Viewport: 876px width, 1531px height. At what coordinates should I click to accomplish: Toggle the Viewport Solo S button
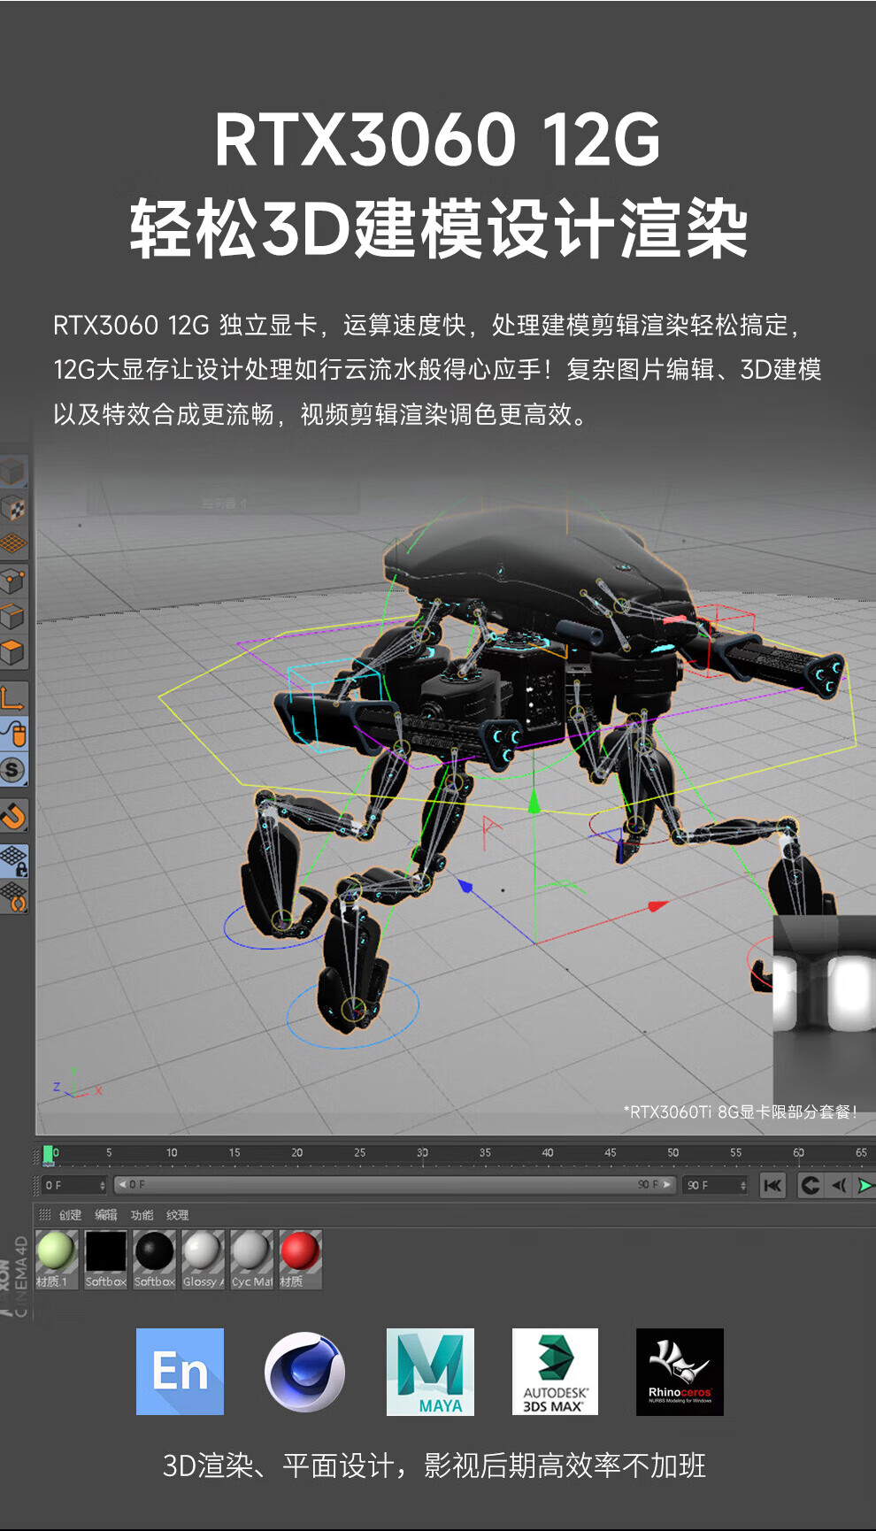point(12,770)
